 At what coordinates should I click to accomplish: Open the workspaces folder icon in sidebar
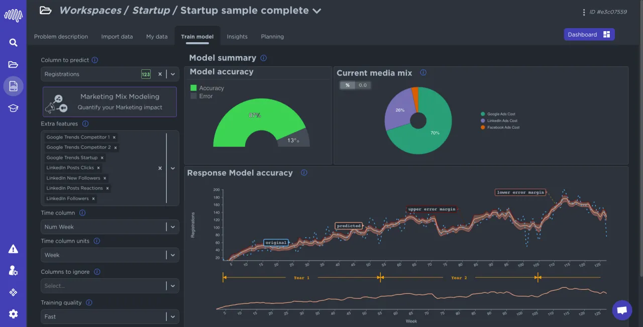coord(13,64)
